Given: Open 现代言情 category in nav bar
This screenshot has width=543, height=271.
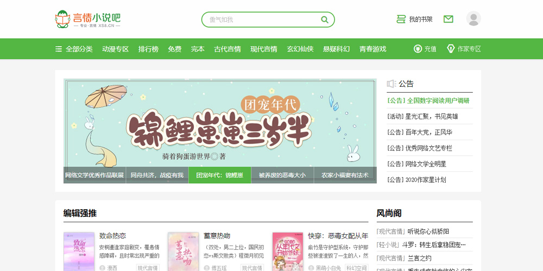Looking at the screenshot, I should coord(264,49).
